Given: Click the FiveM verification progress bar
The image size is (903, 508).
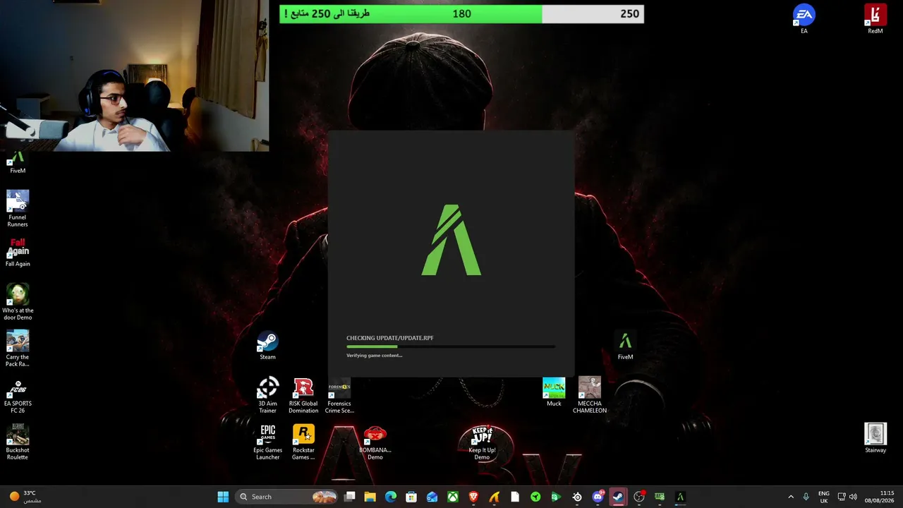Looking at the screenshot, I should [451, 346].
